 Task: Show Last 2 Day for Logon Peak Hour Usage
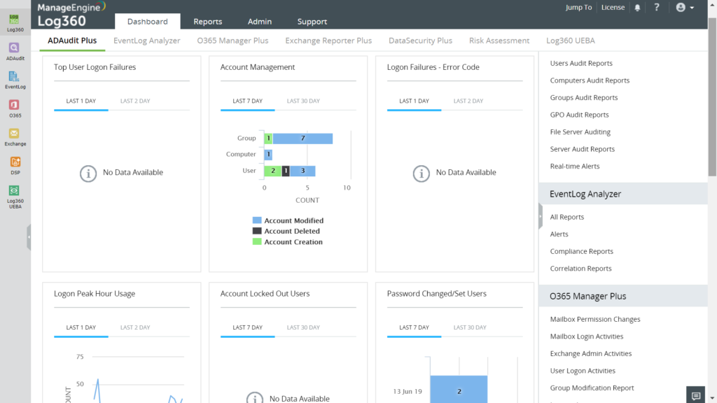pos(135,327)
